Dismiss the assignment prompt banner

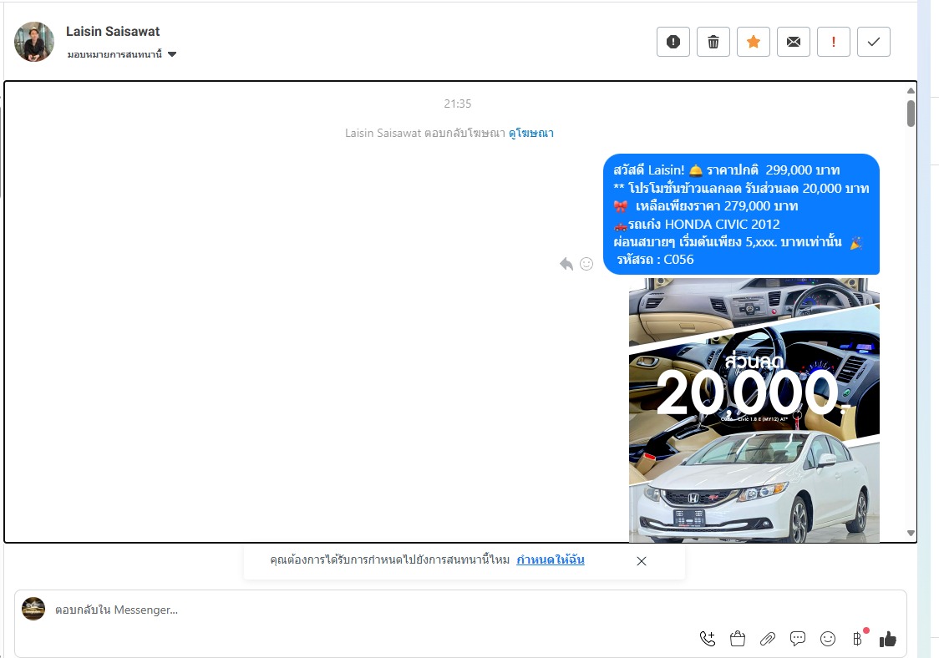tap(642, 561)
